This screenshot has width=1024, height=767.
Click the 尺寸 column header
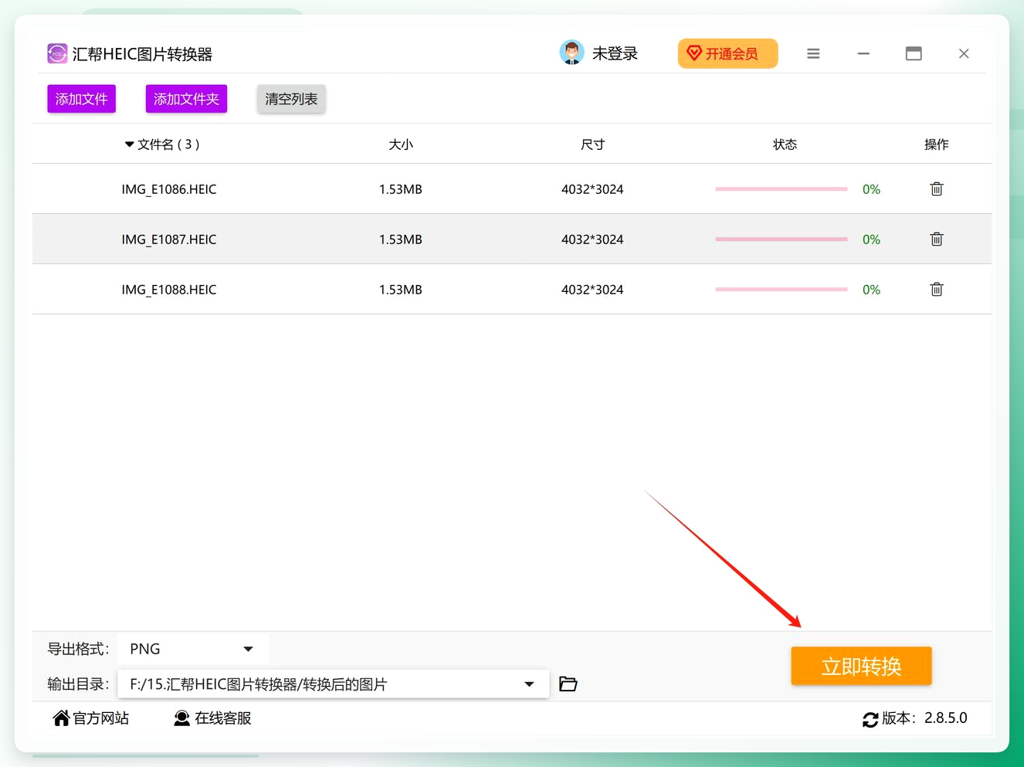click(592, 144)
